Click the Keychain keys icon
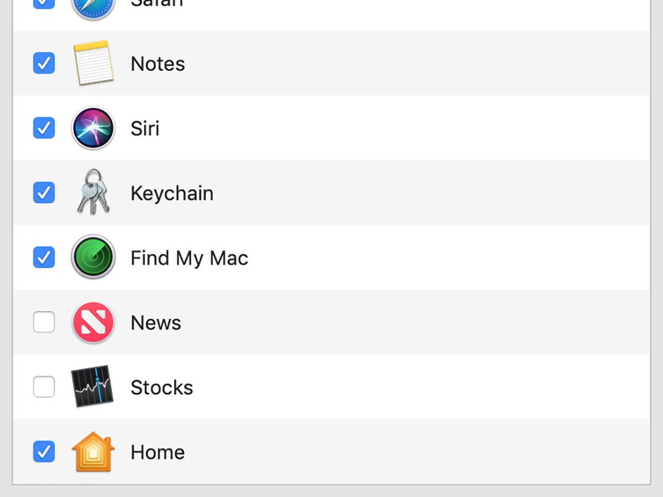Screen dimensions: 663x497 93,192
